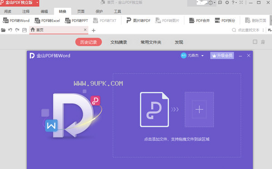
Task: Click the 历史记录 pill button
Action: [x=89, y=42]
